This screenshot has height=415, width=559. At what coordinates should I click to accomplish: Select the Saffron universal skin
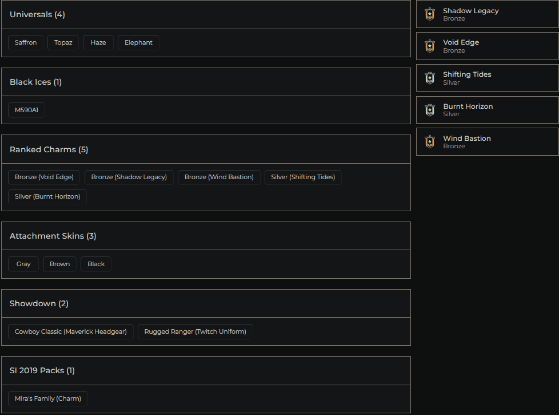[25, 42]
